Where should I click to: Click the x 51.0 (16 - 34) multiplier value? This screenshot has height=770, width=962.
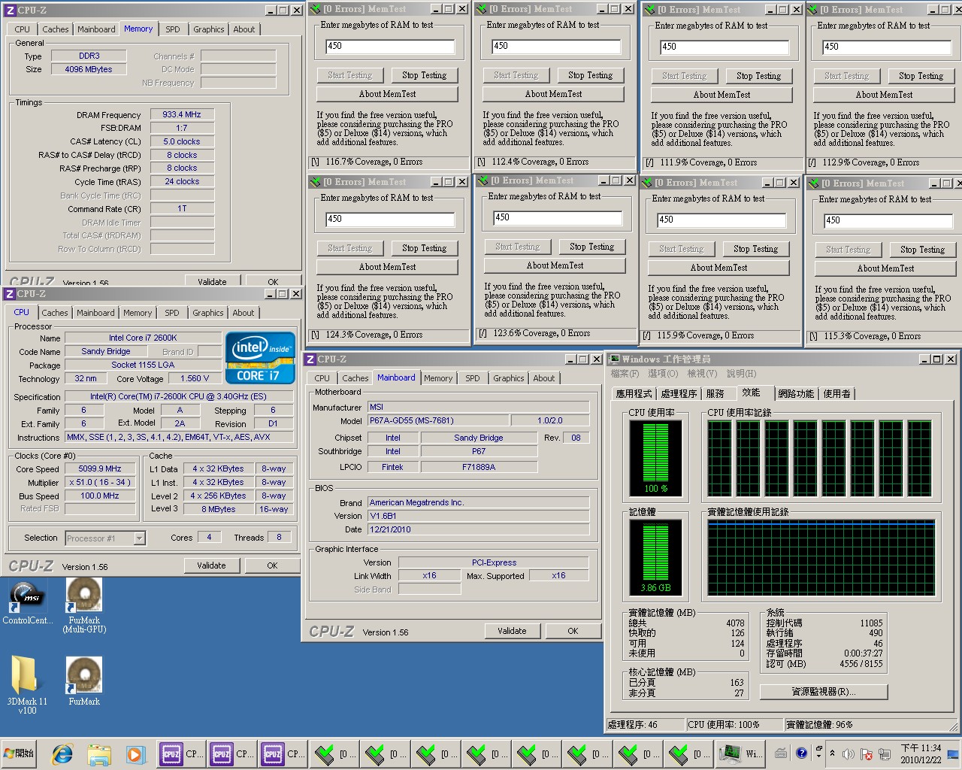[100, 482]
